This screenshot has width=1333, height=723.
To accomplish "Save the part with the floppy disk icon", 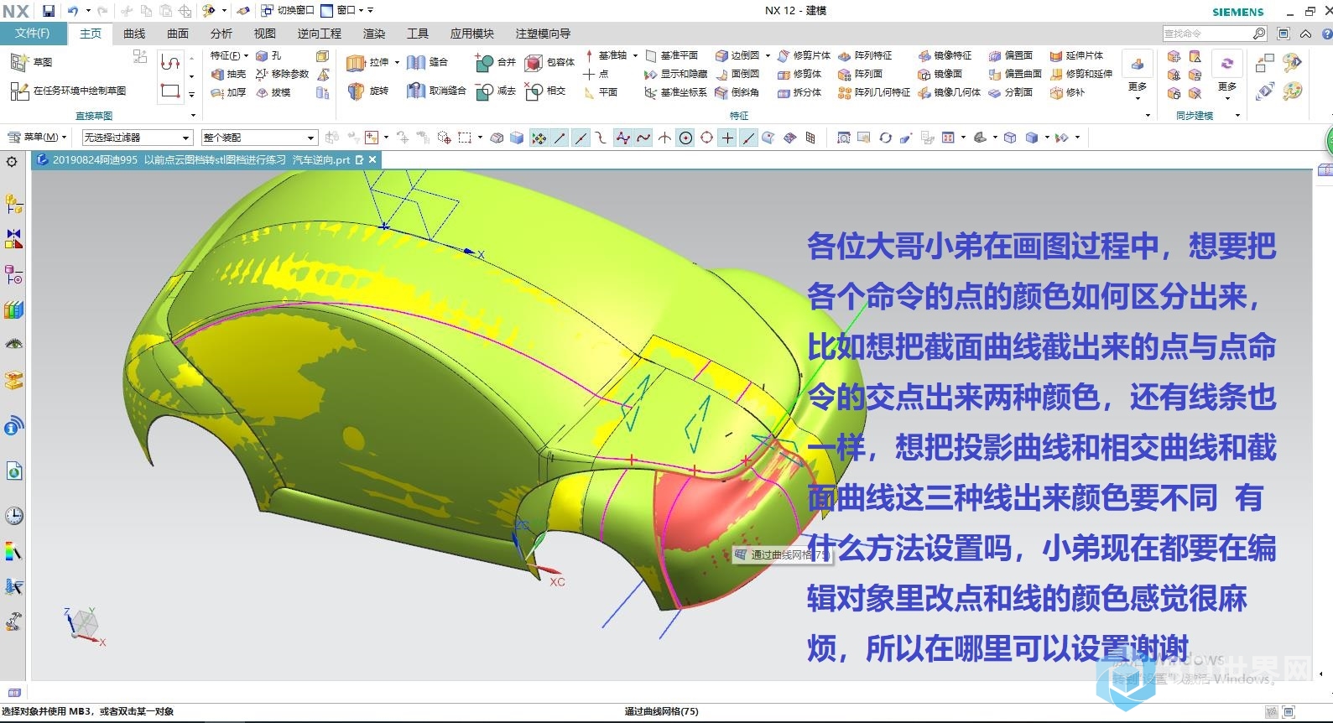I will 49,11.
